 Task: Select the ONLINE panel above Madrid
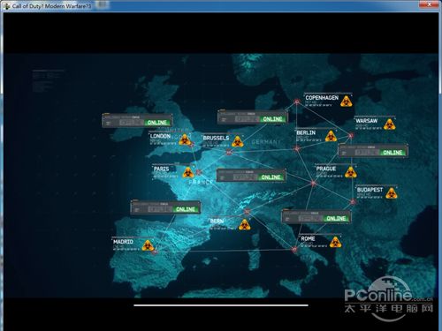[165, 207]
